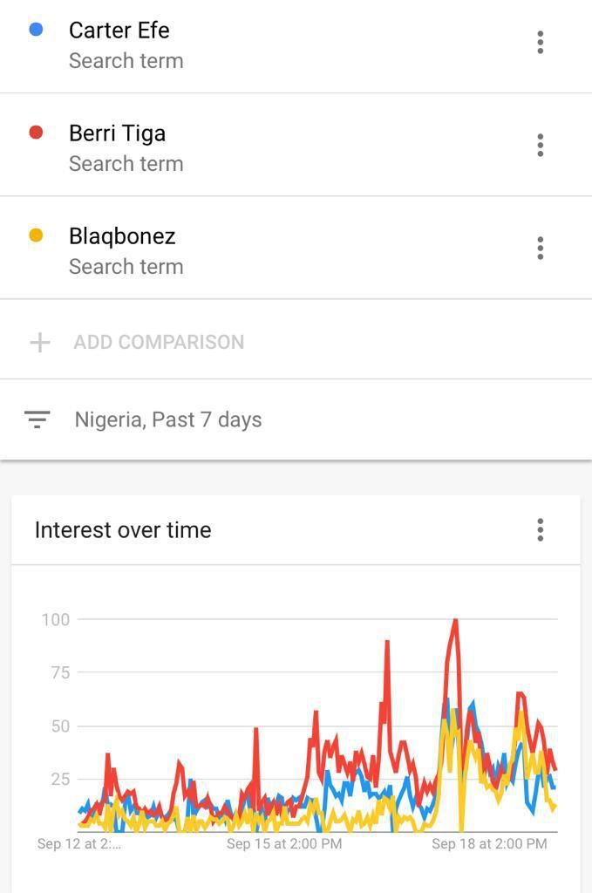Select the Interest over time panel title
The height and width of the screenshot is (893, 592).
122,529
